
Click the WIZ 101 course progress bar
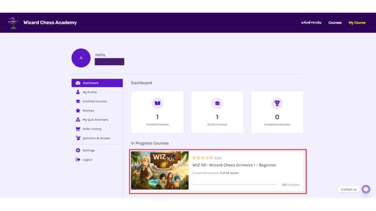[235, 185]
